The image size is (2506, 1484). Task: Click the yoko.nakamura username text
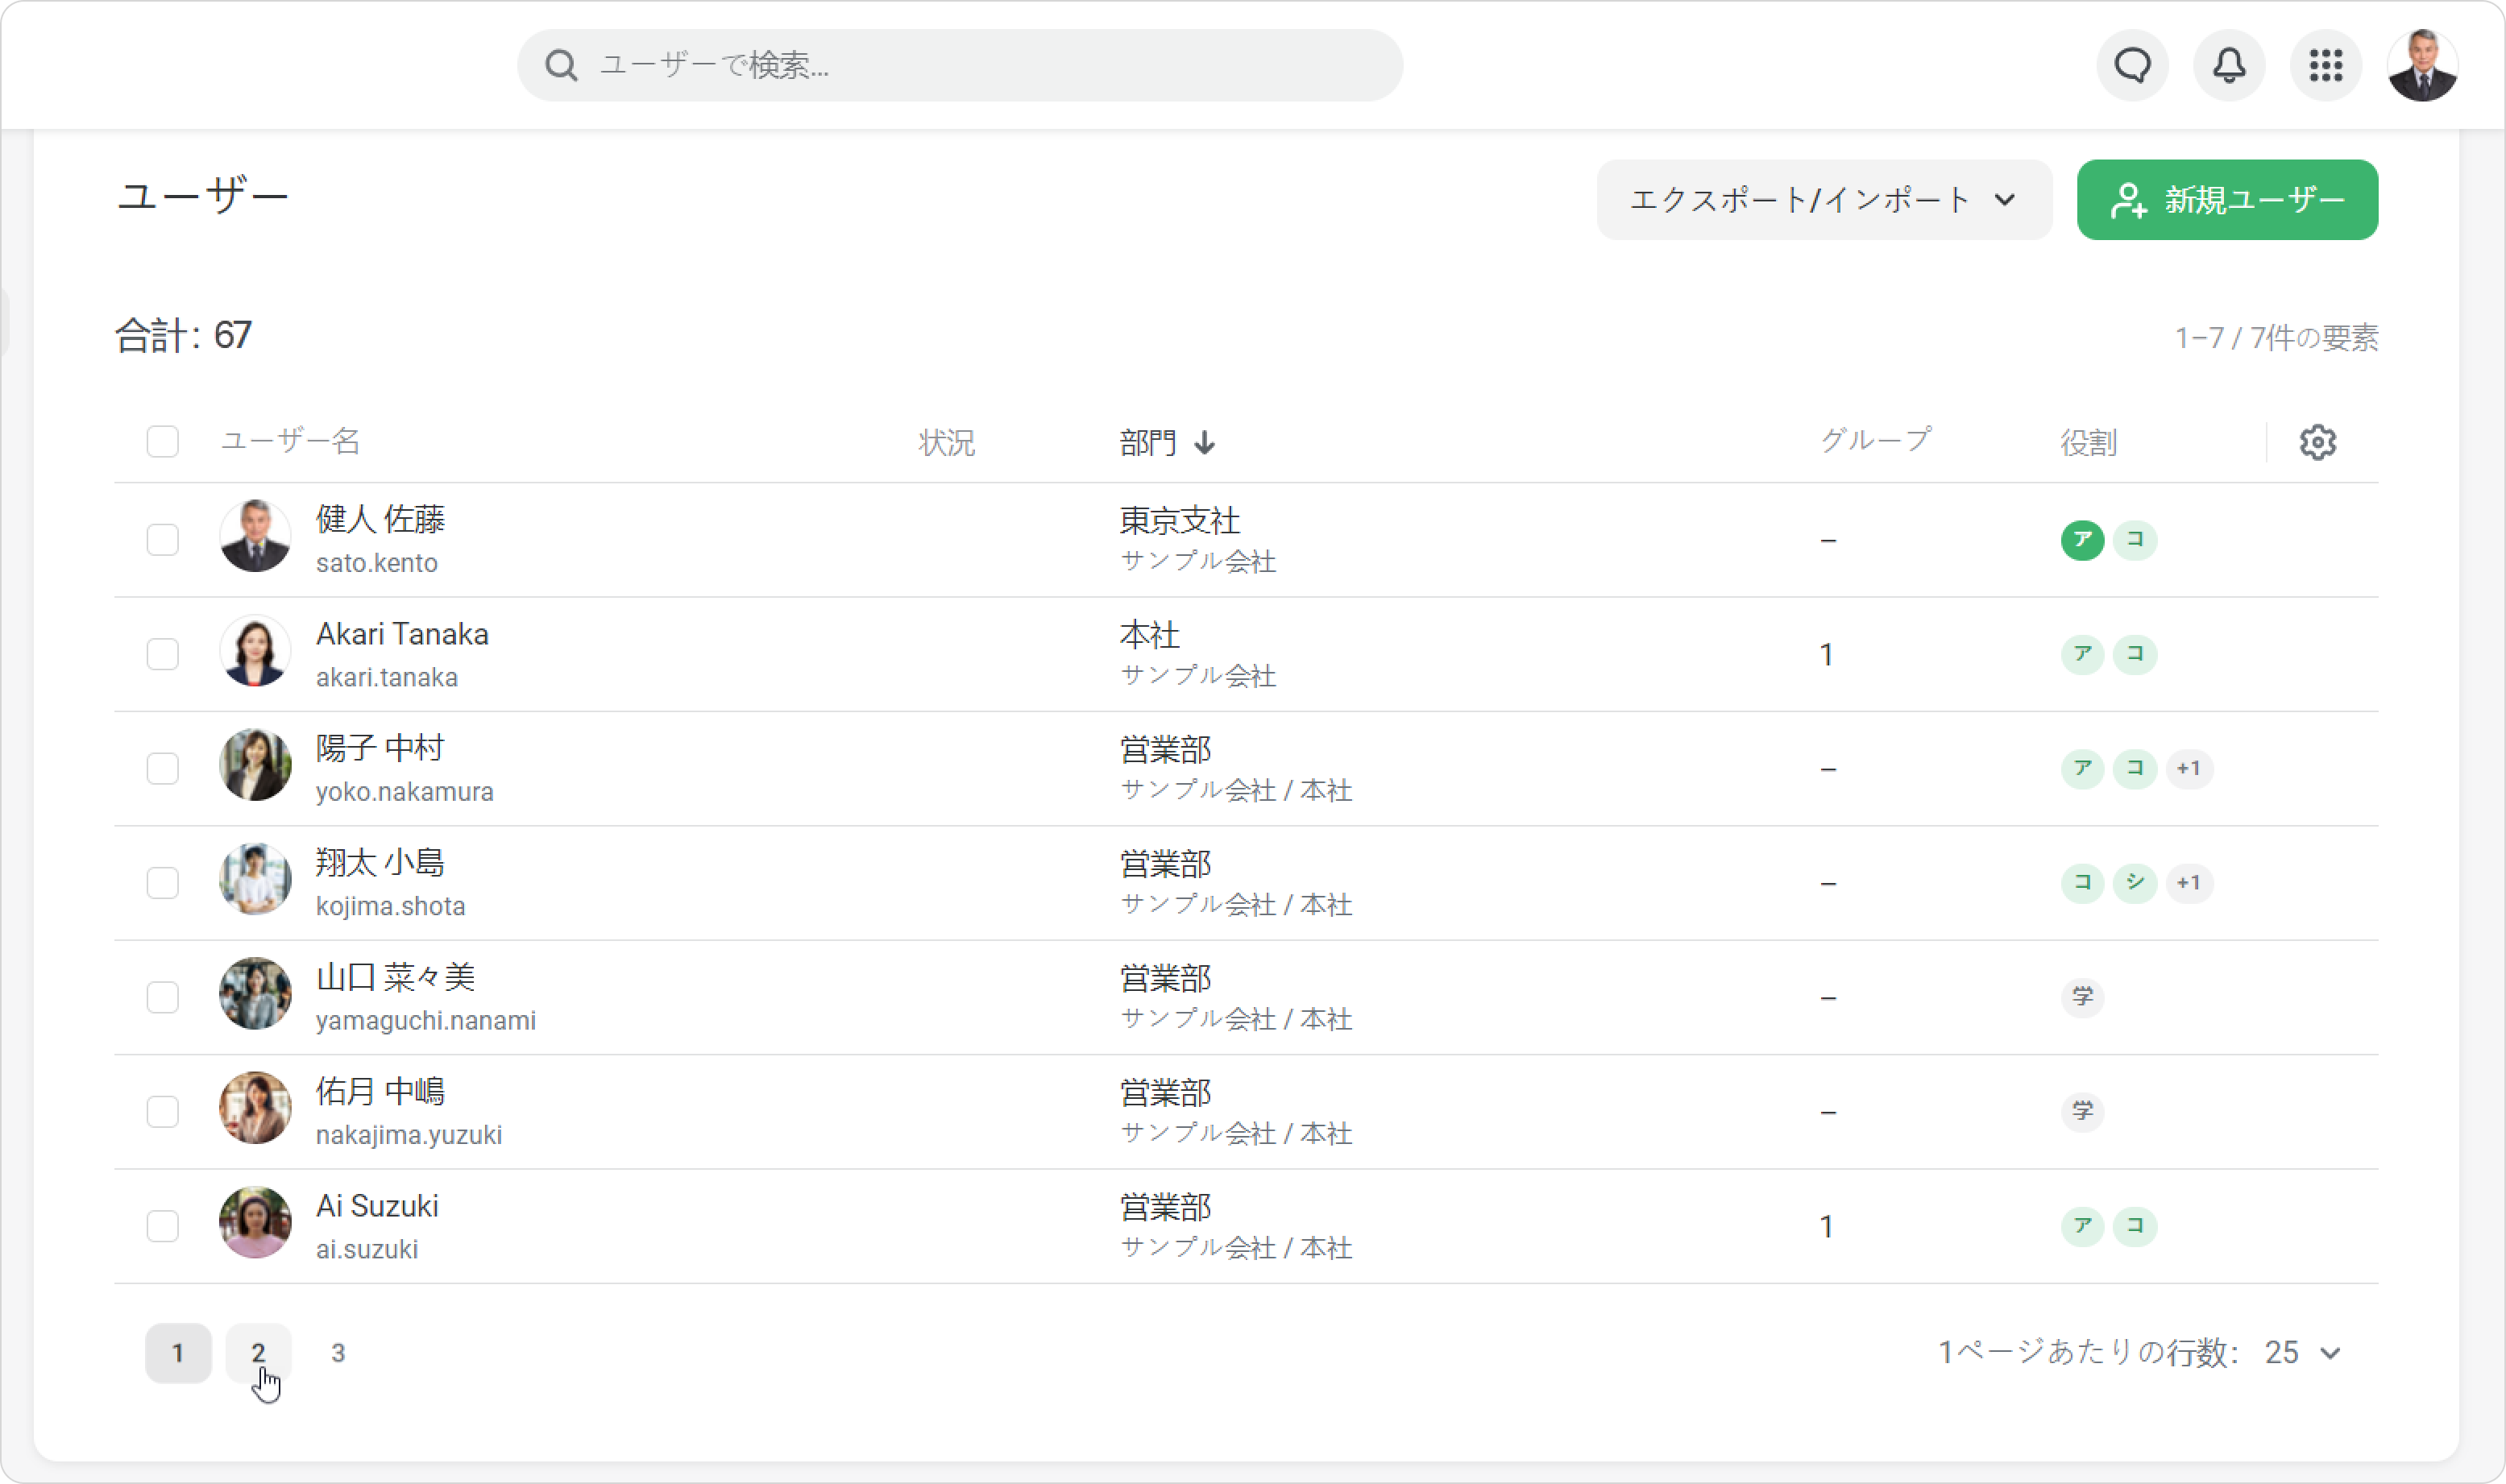coord(404,792)
